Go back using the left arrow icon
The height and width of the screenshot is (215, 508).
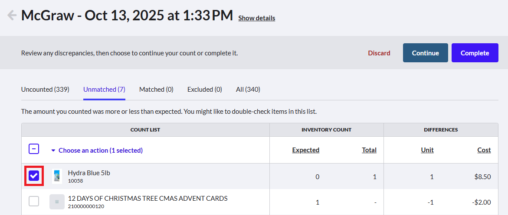coord(12,15)
